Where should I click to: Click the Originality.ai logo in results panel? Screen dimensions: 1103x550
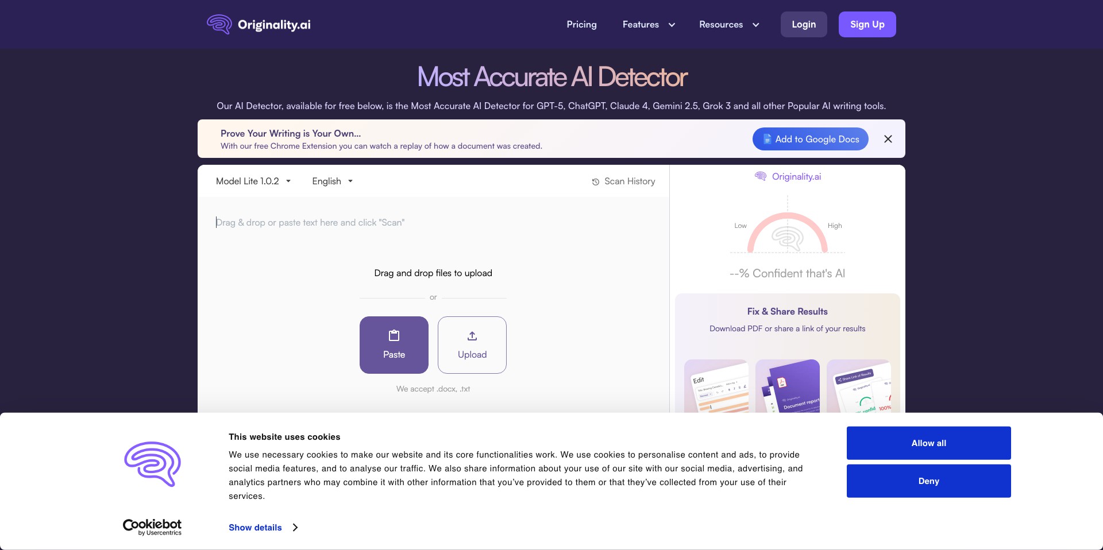pyautogui.click(x=788, y=177)
